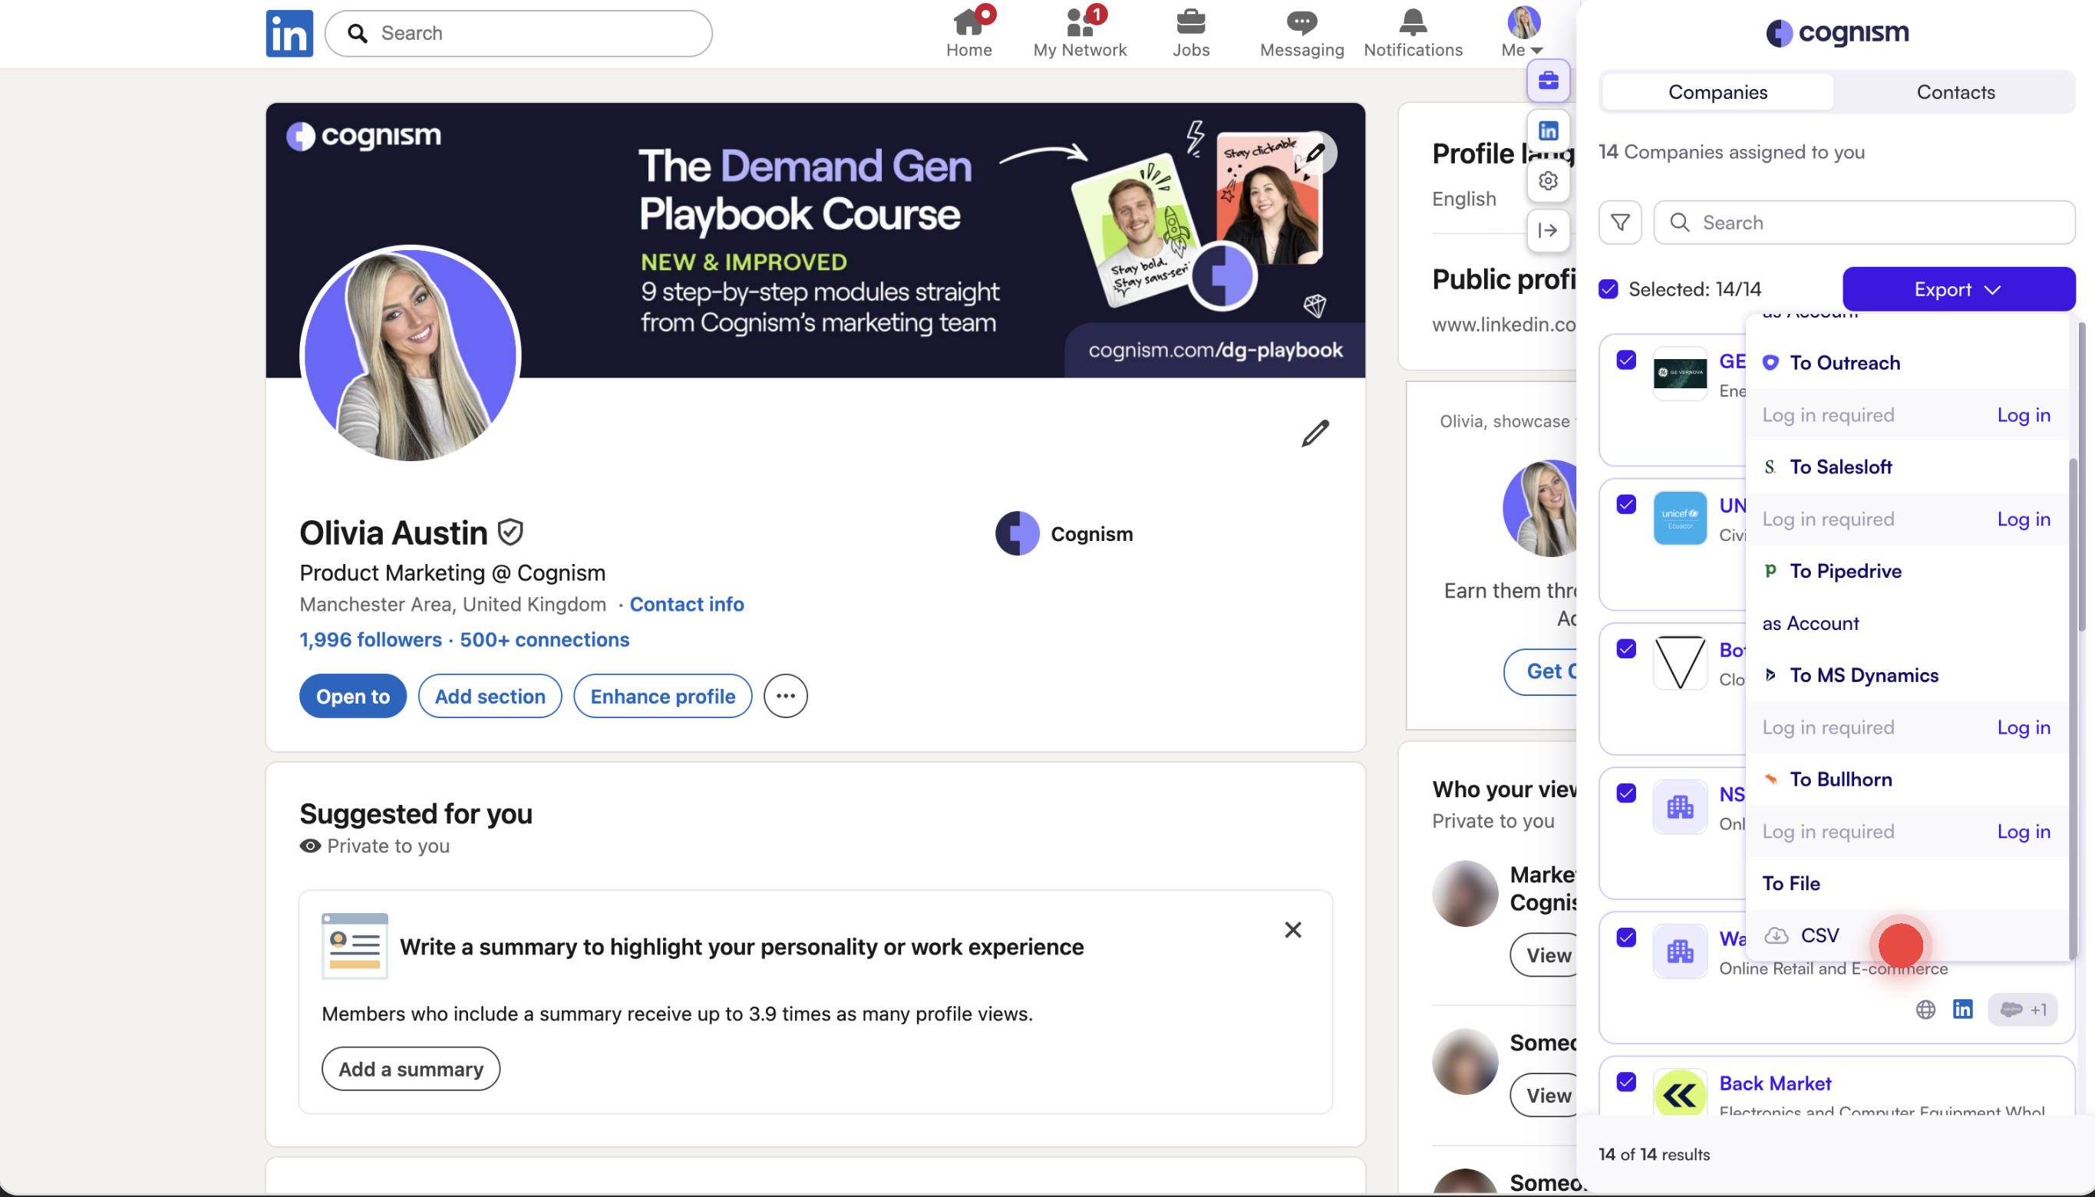Open the briefcase icon in Cognism sidebar
Screen dimensions: 2095x1197
(x=1549, y=81)
